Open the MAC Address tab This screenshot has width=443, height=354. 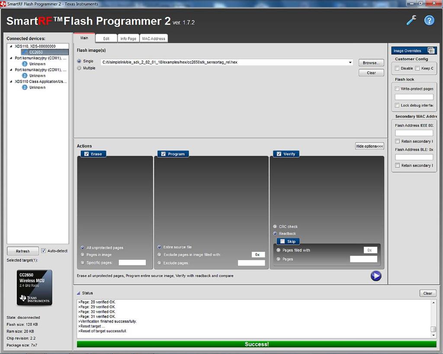tap(154, 38)
